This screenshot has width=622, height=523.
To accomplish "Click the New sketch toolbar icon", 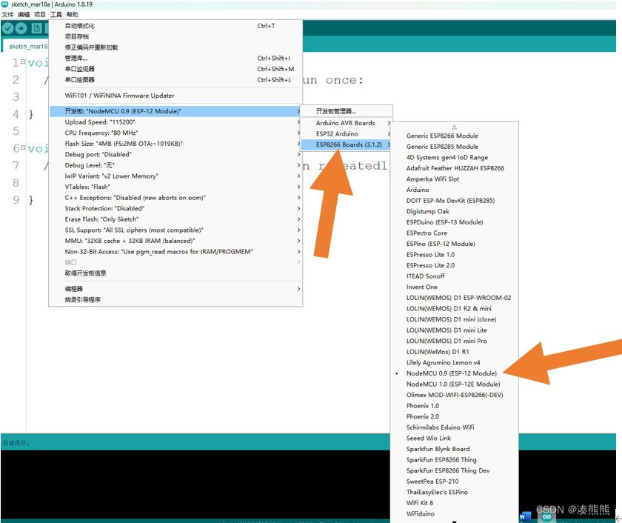I will click(x=36, y=28).
